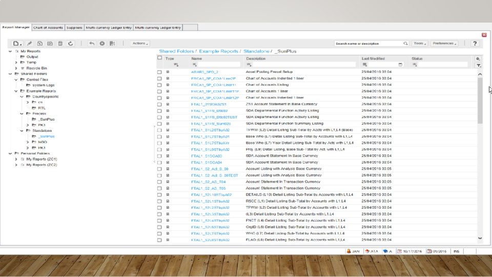The width and height of the screenshot is (492, 277).
Task: Click the Copy toolbar icon
Action: pos(39,43)
